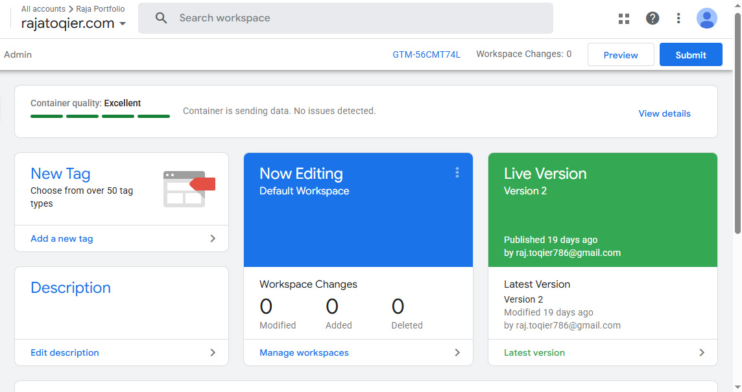Click Edit description

[x=64, y=352]
